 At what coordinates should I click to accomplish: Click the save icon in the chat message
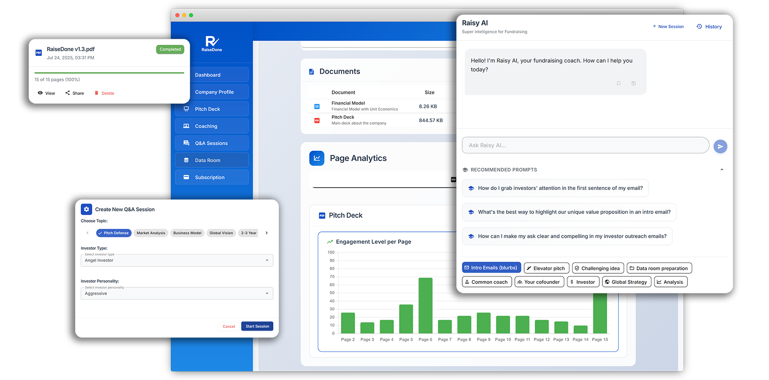(x=634, y=83)
